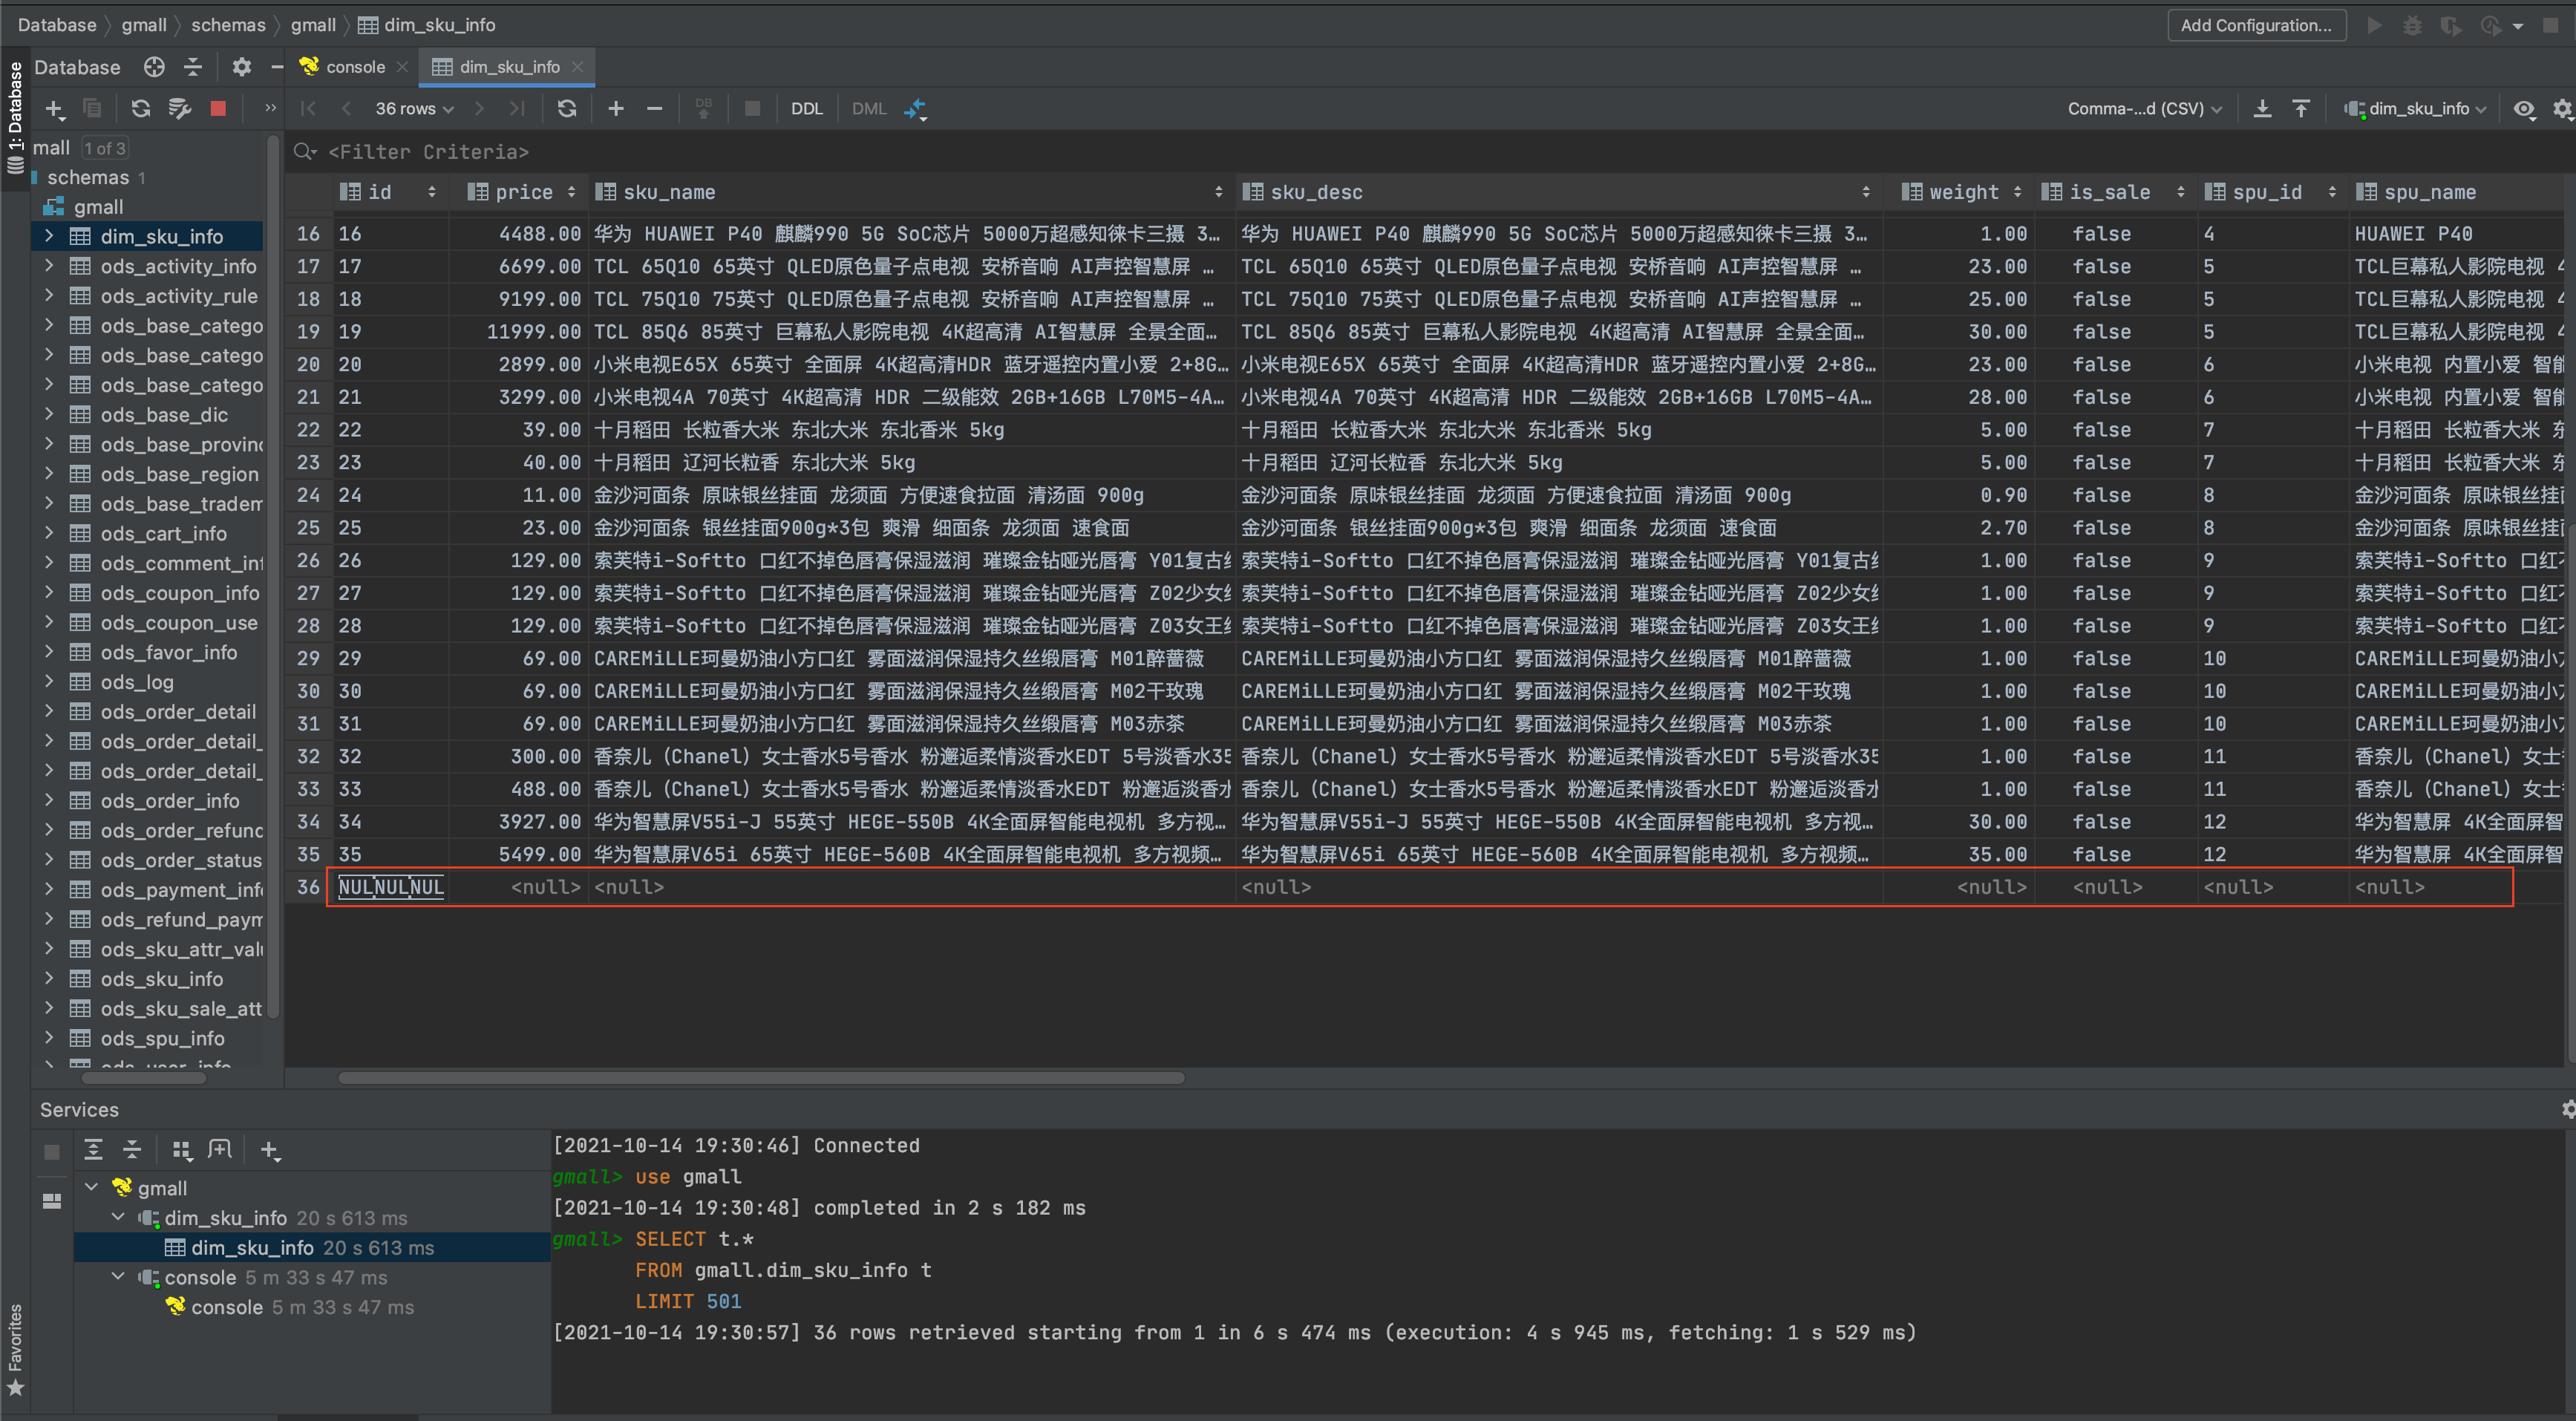Switch to the console tab

[x=354, y=67]
